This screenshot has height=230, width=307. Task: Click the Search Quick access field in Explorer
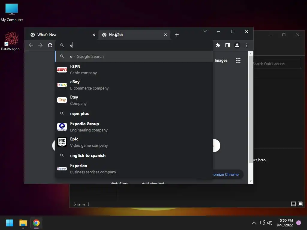[277, 64]
